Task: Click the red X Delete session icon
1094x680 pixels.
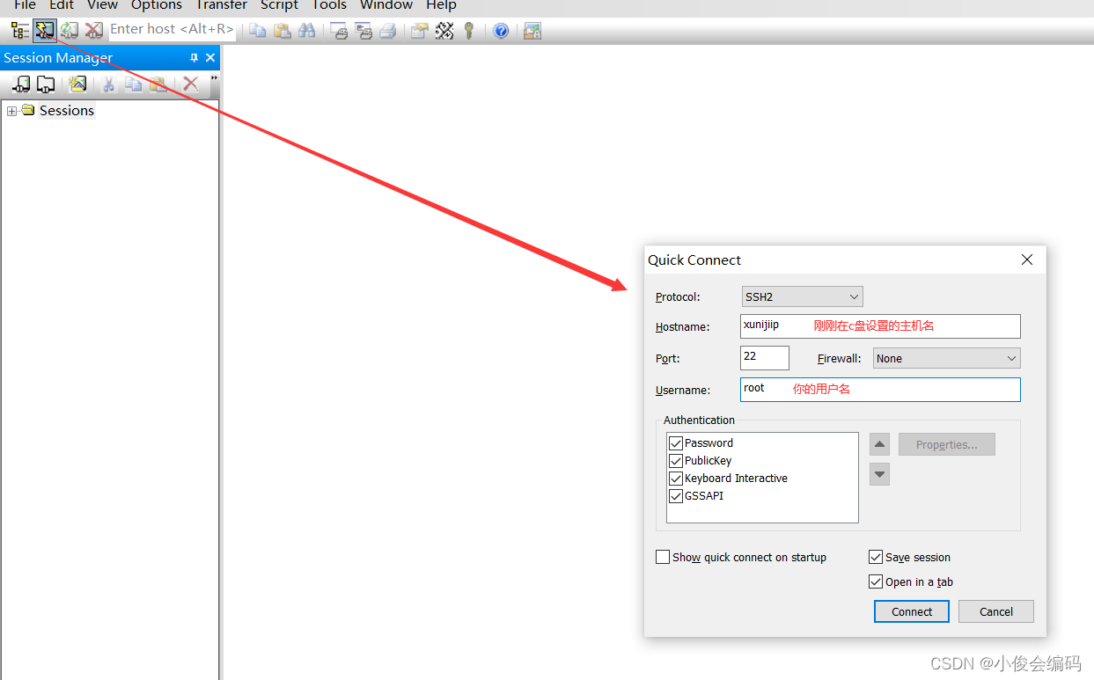Action: 190,84
